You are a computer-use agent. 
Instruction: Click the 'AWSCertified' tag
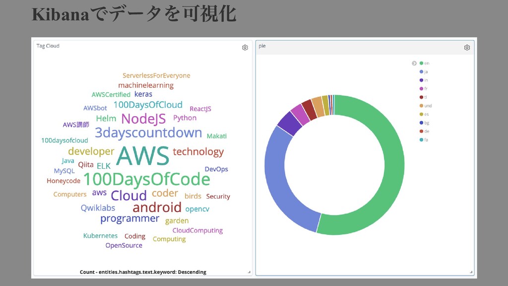point(111,95)
